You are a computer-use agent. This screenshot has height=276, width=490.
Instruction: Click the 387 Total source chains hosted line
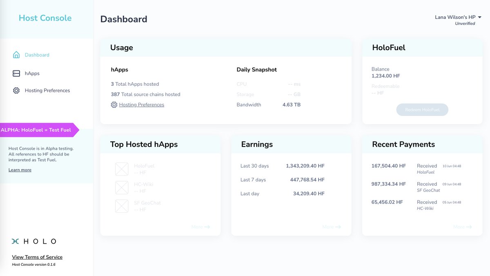pyautogui.click(x=145, y=94)
